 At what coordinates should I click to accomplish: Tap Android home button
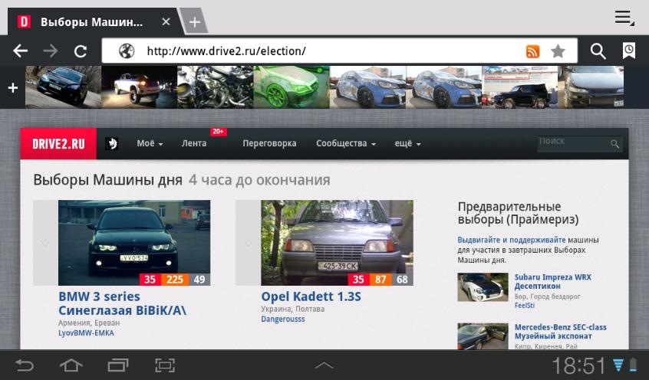pyautogui.click(x=71, y=365)
